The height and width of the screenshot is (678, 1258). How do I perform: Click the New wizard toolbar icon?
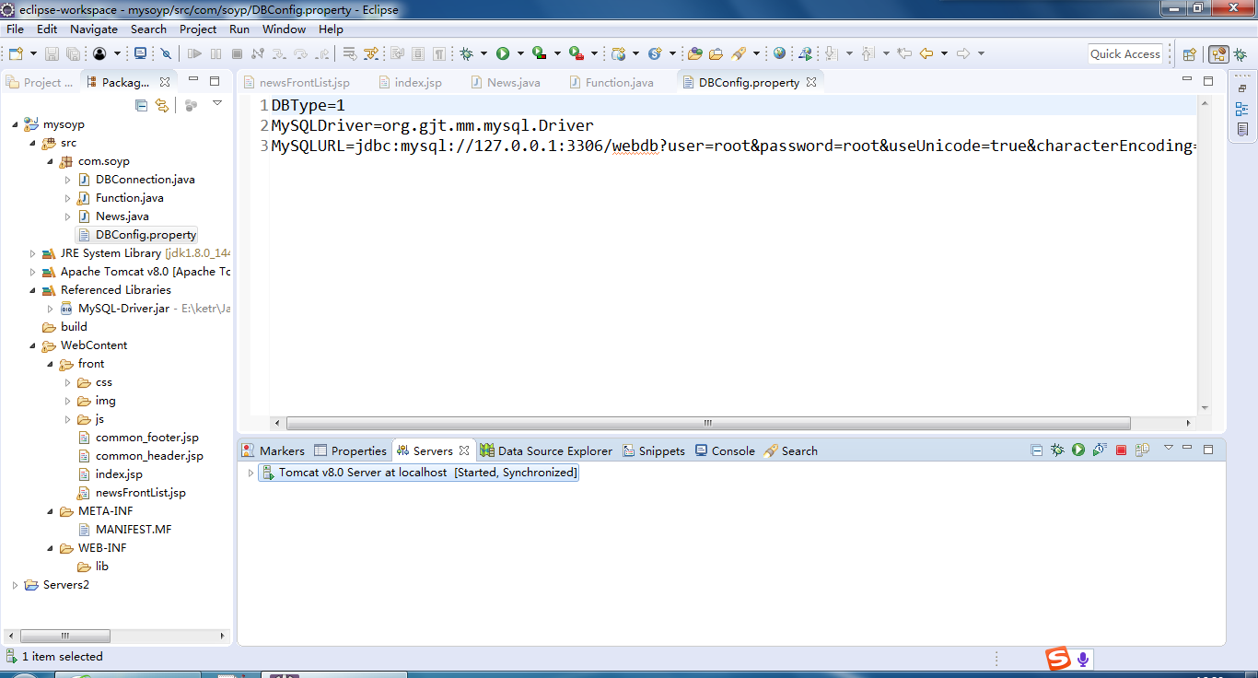pos(16,53)
